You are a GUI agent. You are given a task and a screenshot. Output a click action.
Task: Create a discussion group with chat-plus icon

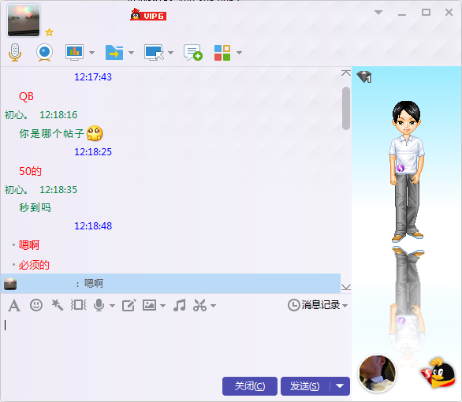192,53
